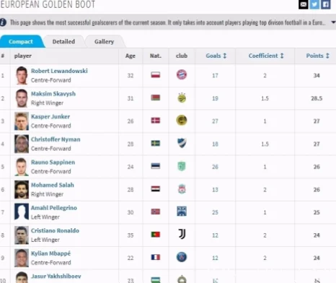Click the Poland flag in Lewandowski's row
The height and width of the screenshot is (283, 336).
coord(156,75)
